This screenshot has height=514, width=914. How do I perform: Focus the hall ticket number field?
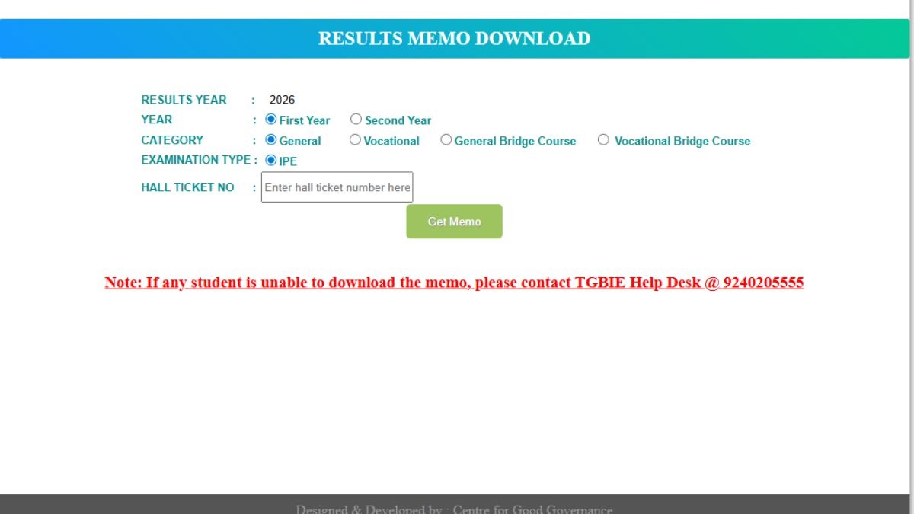coord(337,187)
